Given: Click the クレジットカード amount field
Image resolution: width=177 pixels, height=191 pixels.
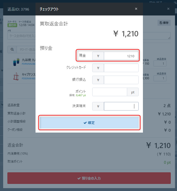Looking at the screenshot, I should [121, 68].
